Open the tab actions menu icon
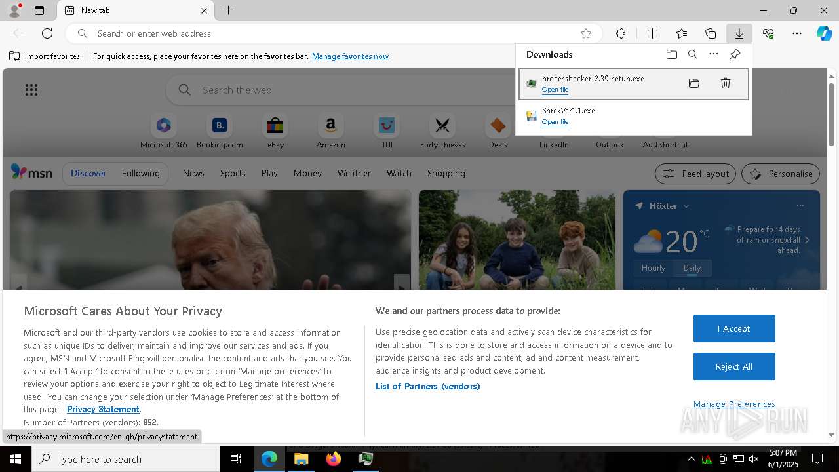839x472 pixels. (x=39, y=10)
